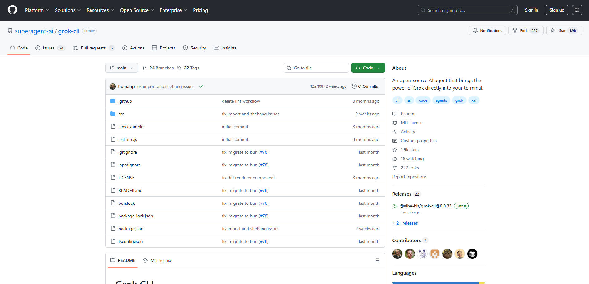This screenshot has width=589, height=284.
Task: Click the Go to file input
Action: point(316,68)
